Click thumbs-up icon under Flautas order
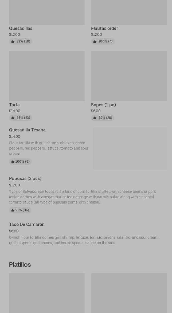This screenshot has width=172, height=313. tap(95, 41)
